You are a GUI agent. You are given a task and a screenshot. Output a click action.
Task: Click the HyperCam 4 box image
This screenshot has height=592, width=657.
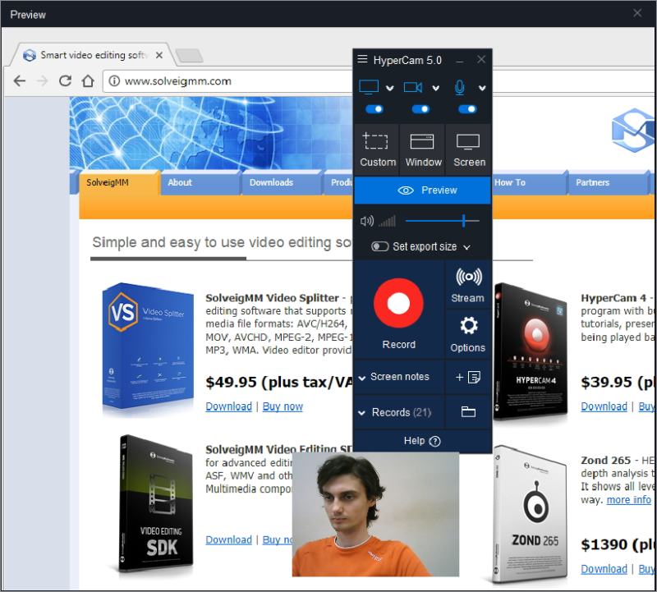tap(531, 351)
